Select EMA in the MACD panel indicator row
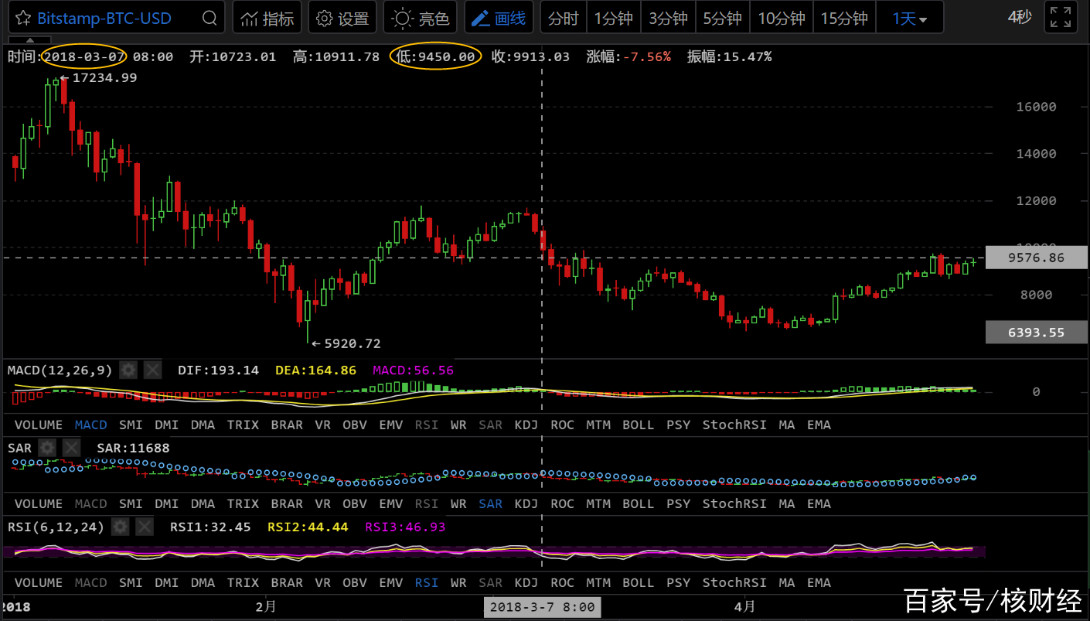Viewport: 1090px width, 621px height. 819,425
